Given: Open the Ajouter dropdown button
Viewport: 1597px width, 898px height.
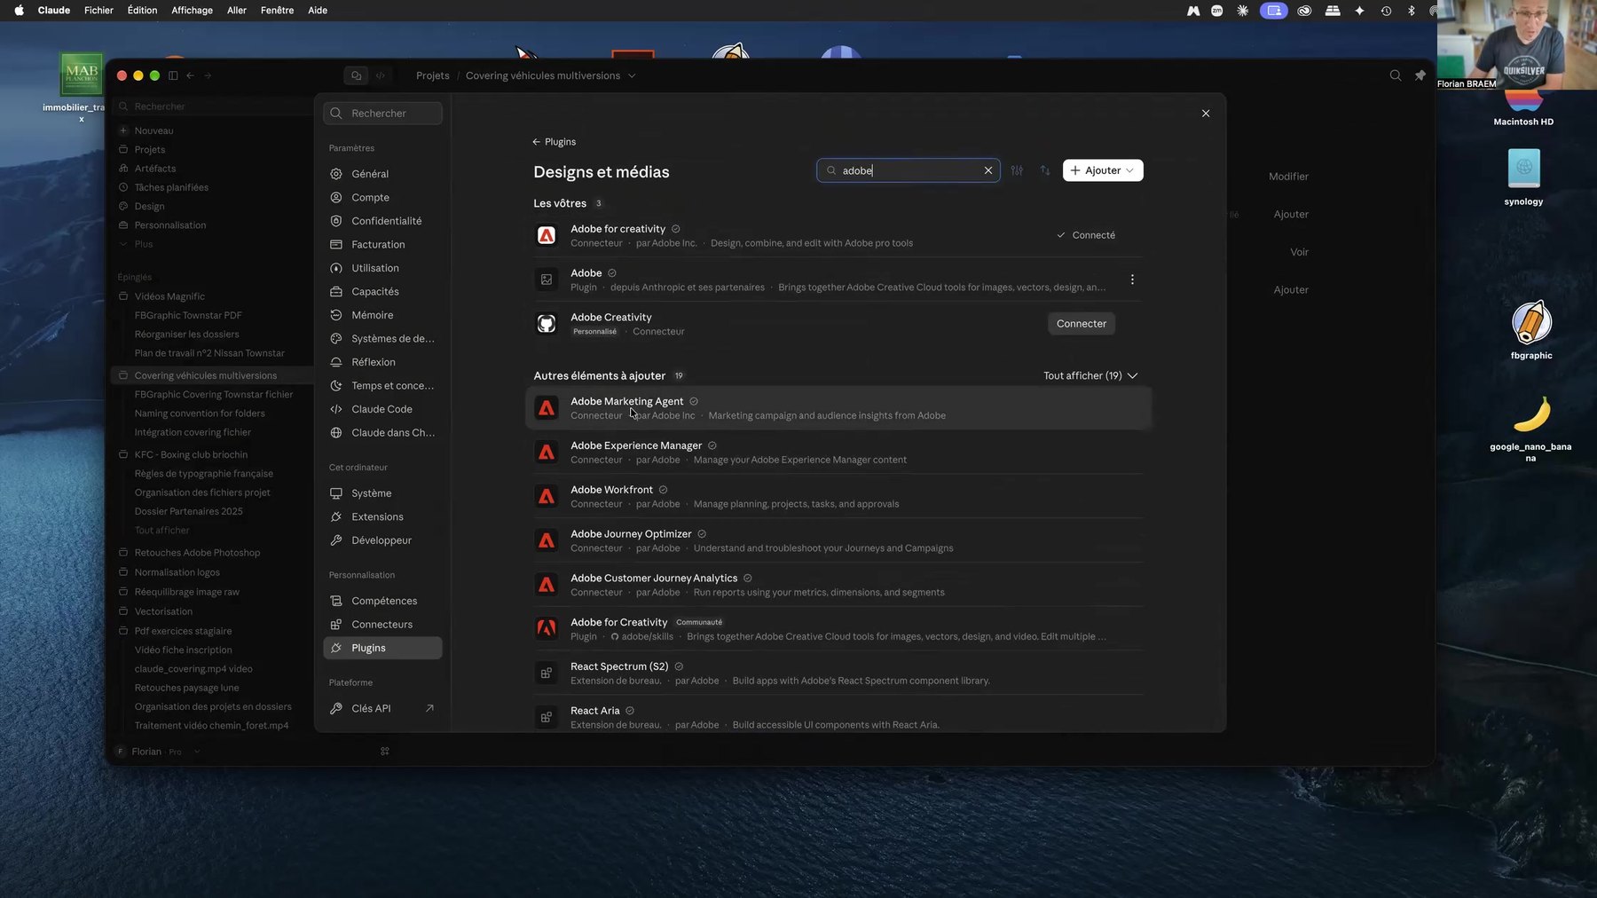Looking at the screenshot, I should (x=1103, y=170).
